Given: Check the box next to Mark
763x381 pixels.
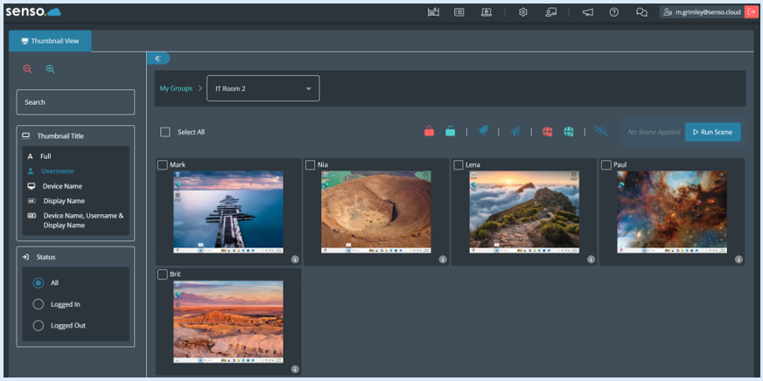Looking at the screenshot, I should [x=162, y=164].
